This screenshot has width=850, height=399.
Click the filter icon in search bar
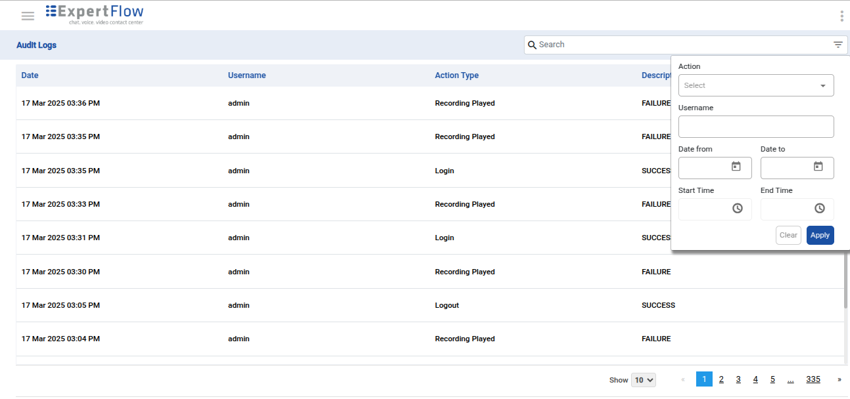tap(838, 45)
